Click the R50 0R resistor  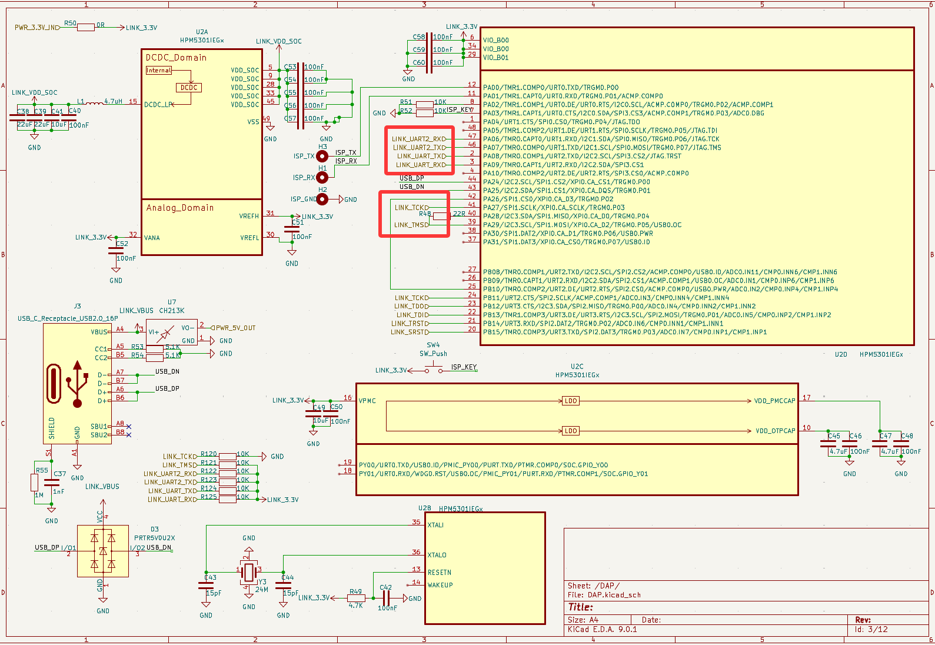tap(86, 27)
